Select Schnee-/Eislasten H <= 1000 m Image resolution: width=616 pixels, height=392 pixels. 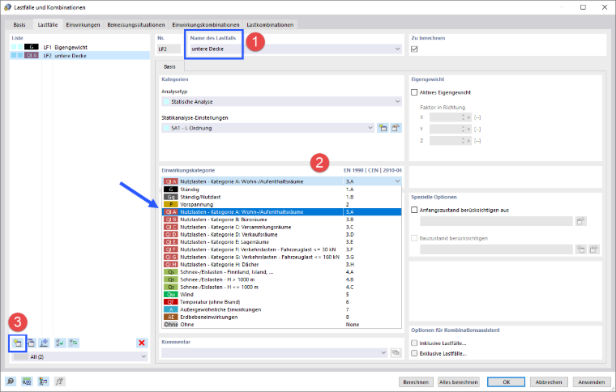pyautogui.click(x=282, y=287)
